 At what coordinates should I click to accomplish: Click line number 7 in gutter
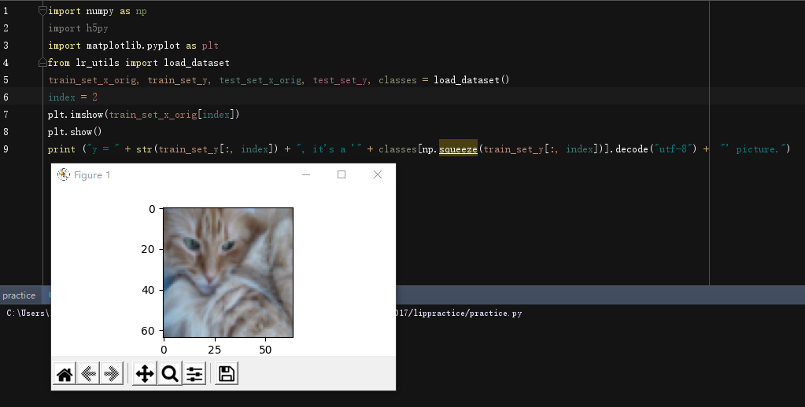click(6, 114)
